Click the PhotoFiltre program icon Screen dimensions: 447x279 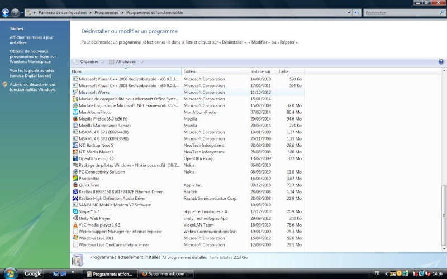point(75,179)
